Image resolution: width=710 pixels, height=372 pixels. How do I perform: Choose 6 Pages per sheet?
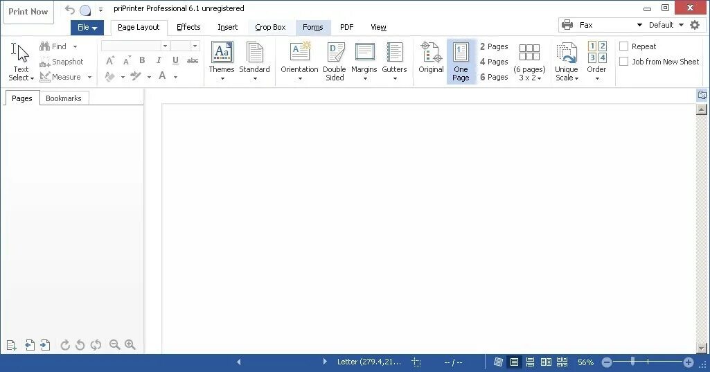coord(494,77)
